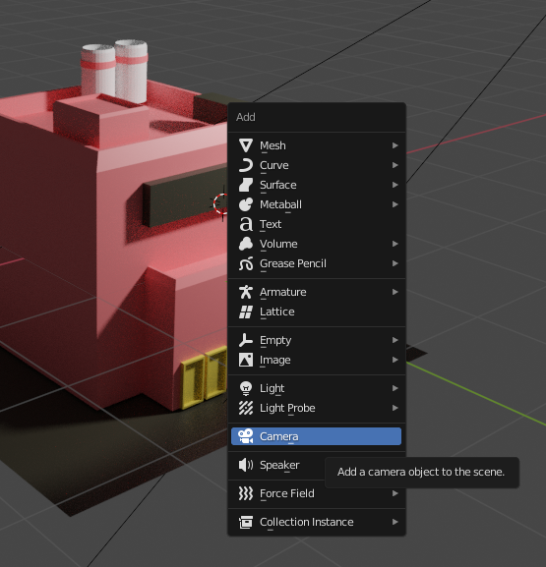The image size is (546, 567).
Task: Select the Lattice menu entry
Action: tap(316, 312)
